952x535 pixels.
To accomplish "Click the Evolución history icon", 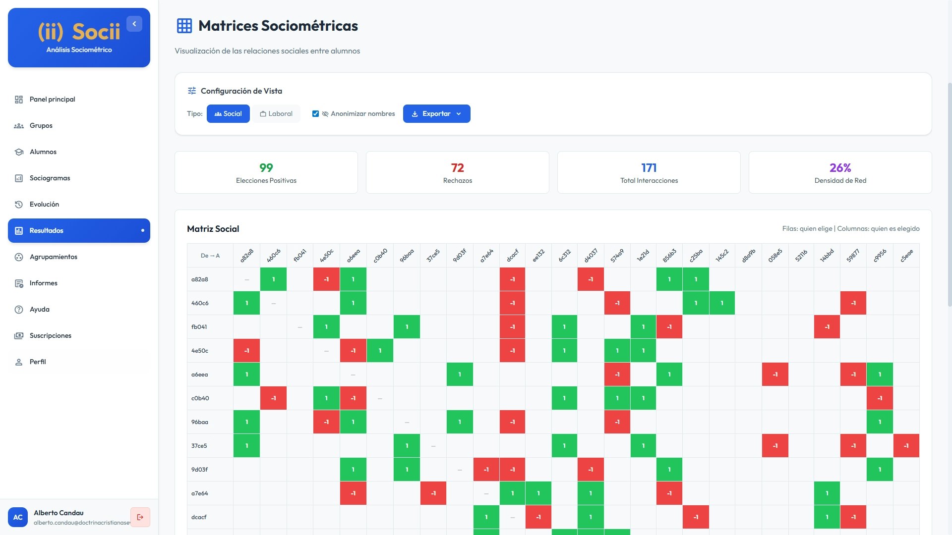I will (x=18, y=204).
